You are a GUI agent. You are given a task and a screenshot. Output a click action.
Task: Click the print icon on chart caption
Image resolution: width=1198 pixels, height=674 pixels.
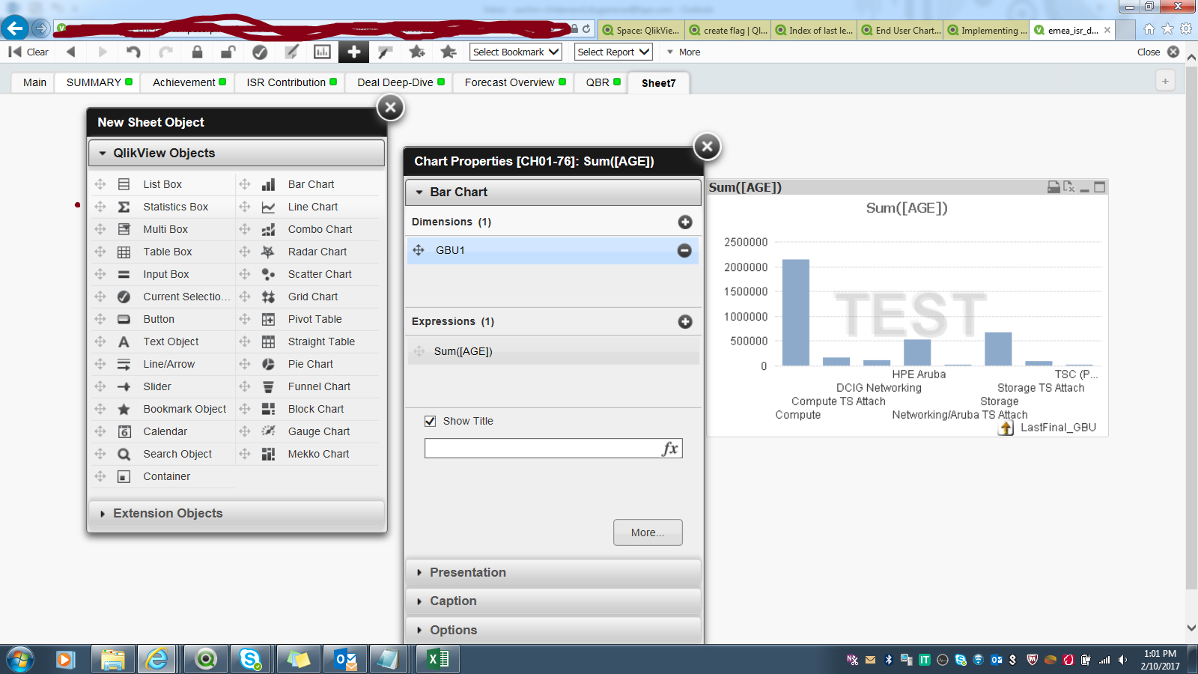pos(1053,187)
